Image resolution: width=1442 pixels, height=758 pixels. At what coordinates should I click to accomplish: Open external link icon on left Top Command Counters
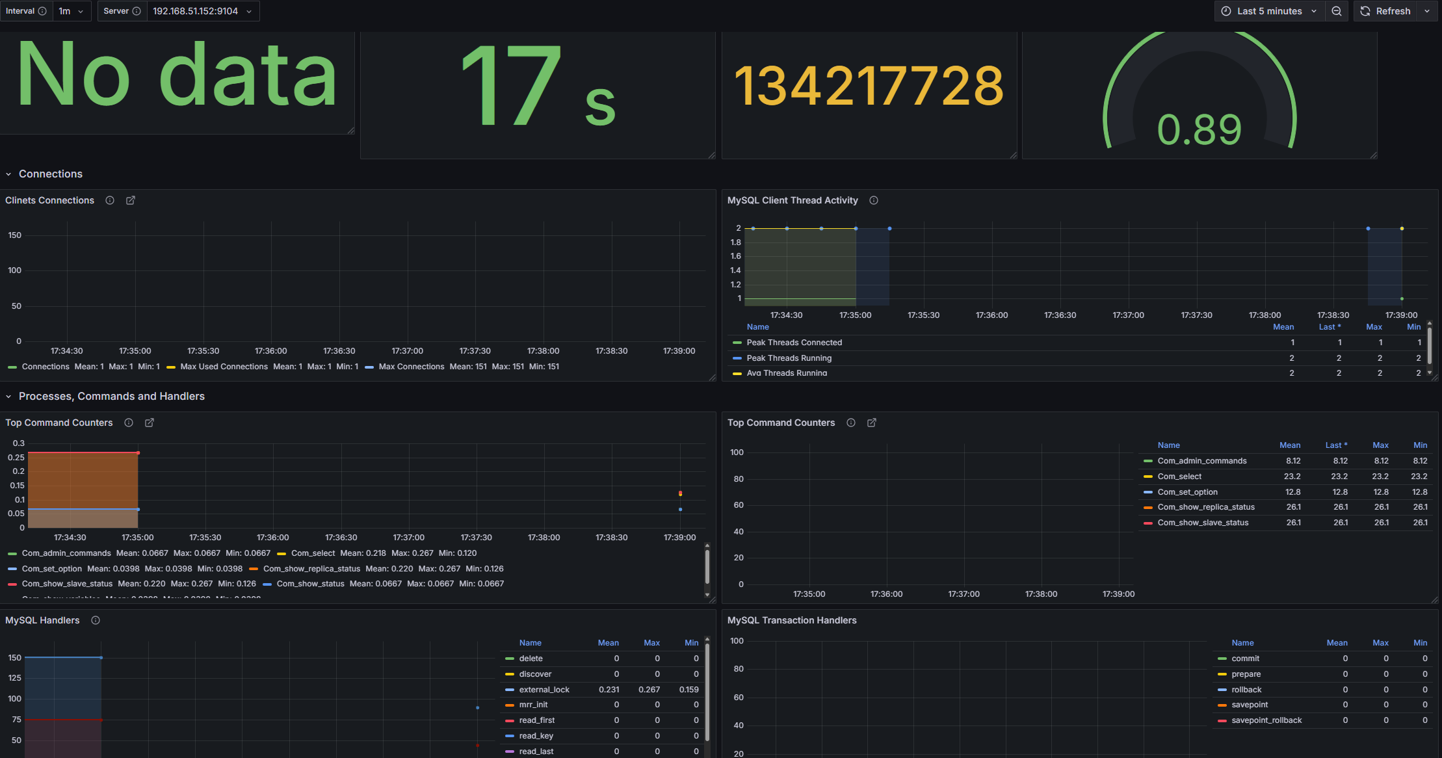pos(150,423)
